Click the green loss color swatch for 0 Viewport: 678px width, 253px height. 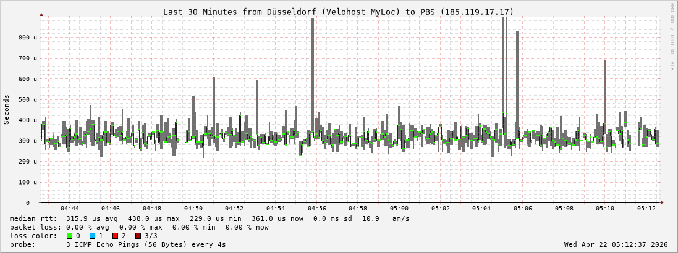(x=69, y=236)
